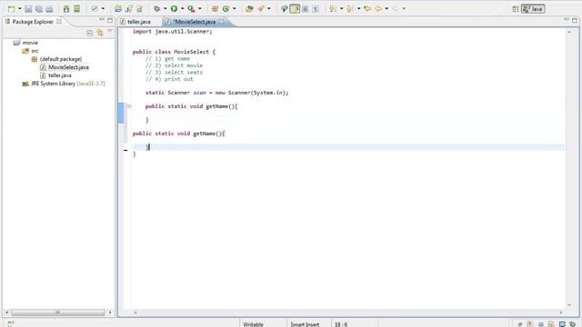Click the editor vertical scroll down arrow

point(569,305)
